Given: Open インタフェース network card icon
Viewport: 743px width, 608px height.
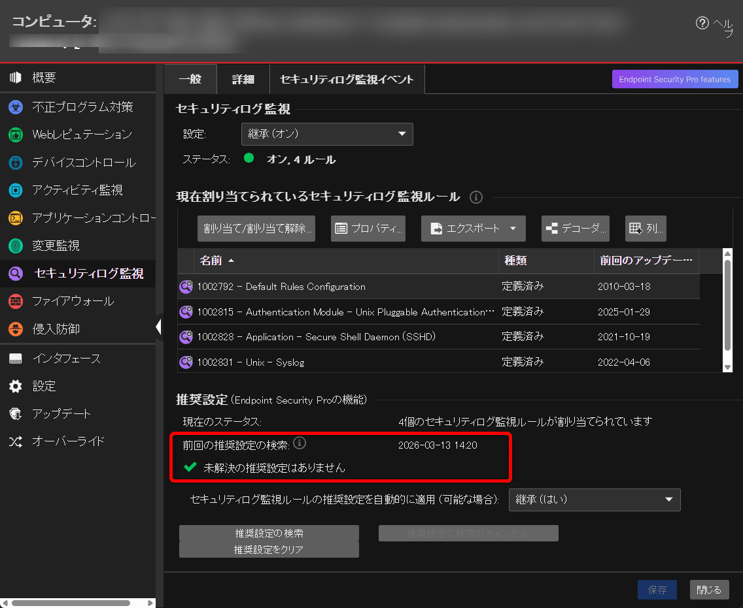Looking at the screenshot, I should pos(16,359).
